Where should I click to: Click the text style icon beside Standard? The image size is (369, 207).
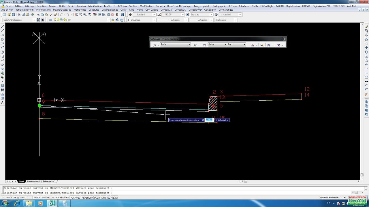[x=130, y=15]
